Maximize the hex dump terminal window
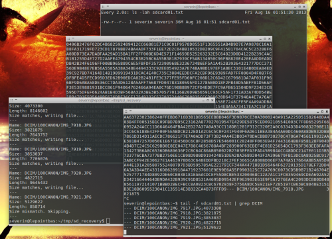332x239 pixels. click(265, 38)
